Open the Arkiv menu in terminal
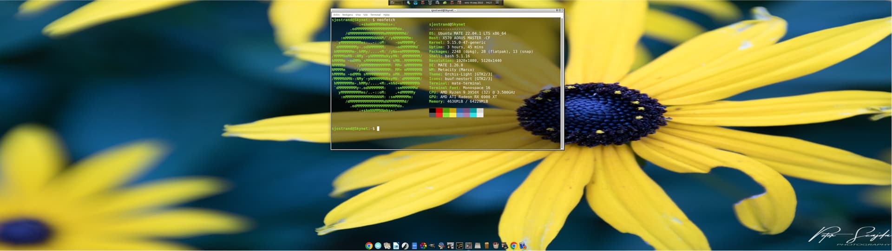 pos(336,15)
